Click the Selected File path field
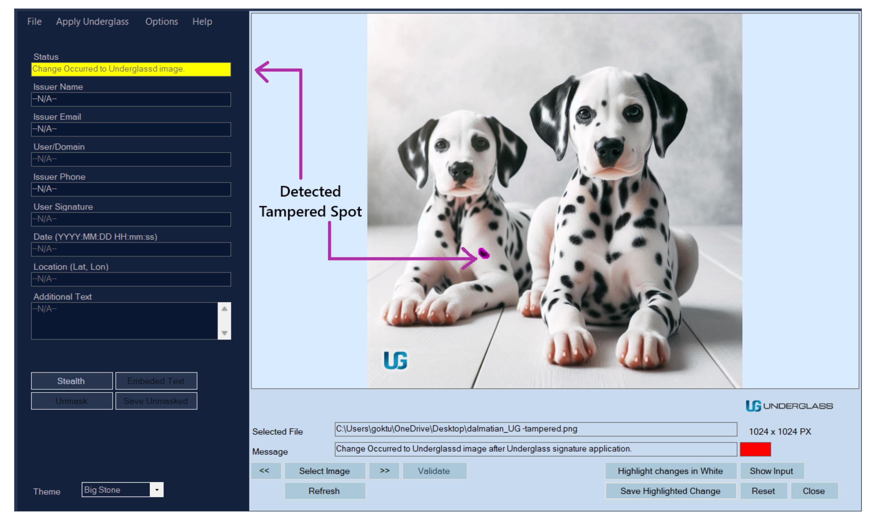The width and height of the screenshot is (876, 520). pyautogui.click(x=536, y=429)
